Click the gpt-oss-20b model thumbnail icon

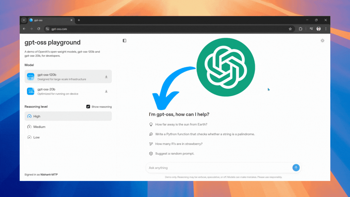tap(31, 91)
